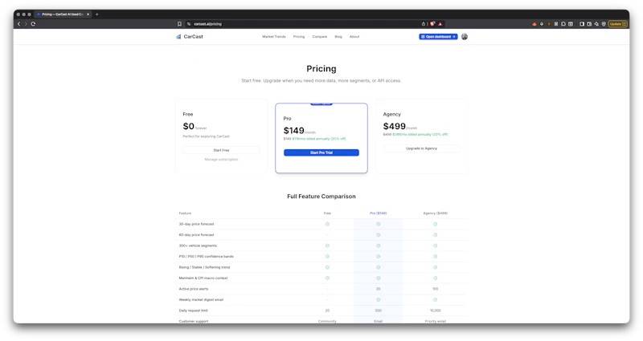Screen dimensions: 643x341
Task: Click Pro checkmark for Manheim & CPI context
Action: (x=378, y=278)
